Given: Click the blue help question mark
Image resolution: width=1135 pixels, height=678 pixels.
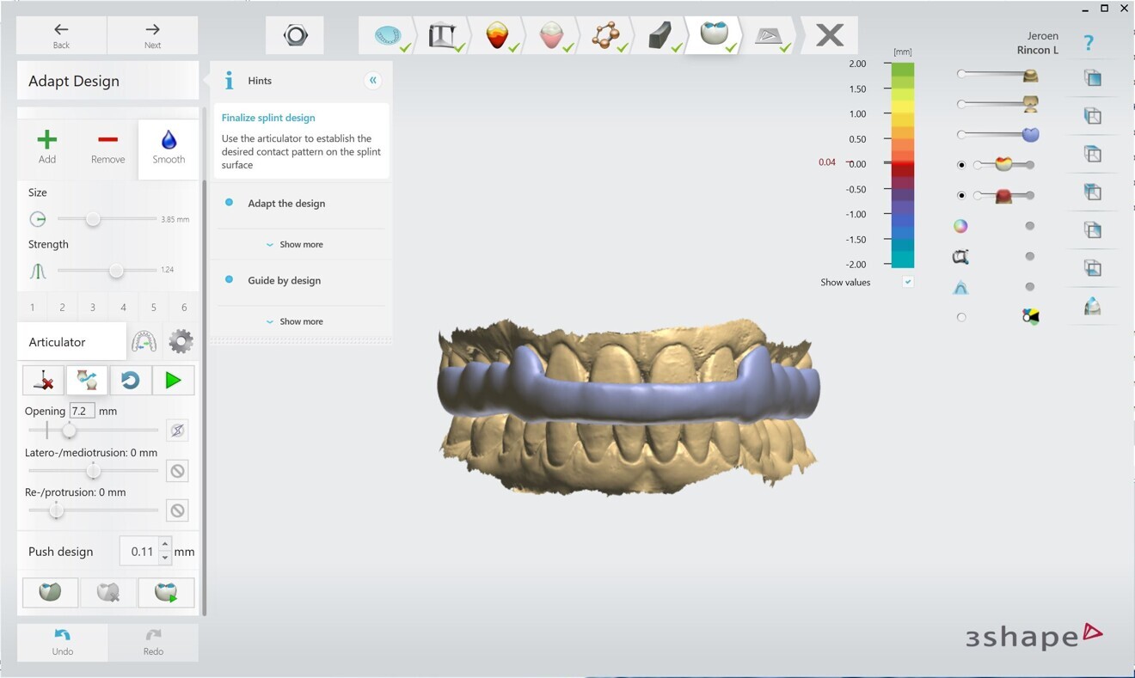Looking at the screenshot, I should [x=1089, y=43].
